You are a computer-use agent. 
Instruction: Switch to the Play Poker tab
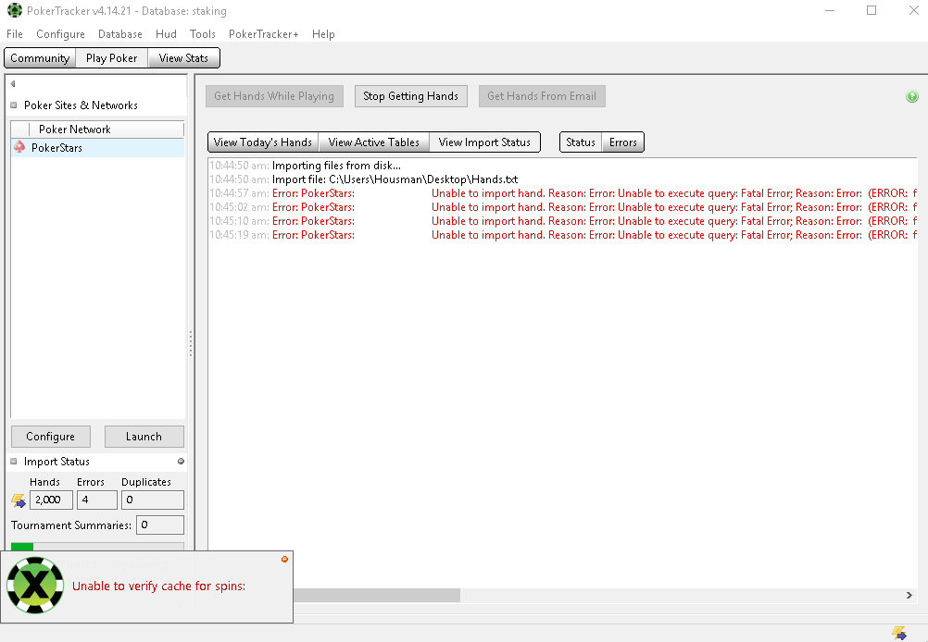pos(112,58)
